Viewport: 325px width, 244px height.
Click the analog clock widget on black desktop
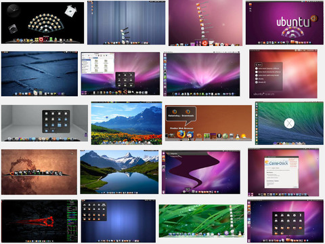point(14,10)
